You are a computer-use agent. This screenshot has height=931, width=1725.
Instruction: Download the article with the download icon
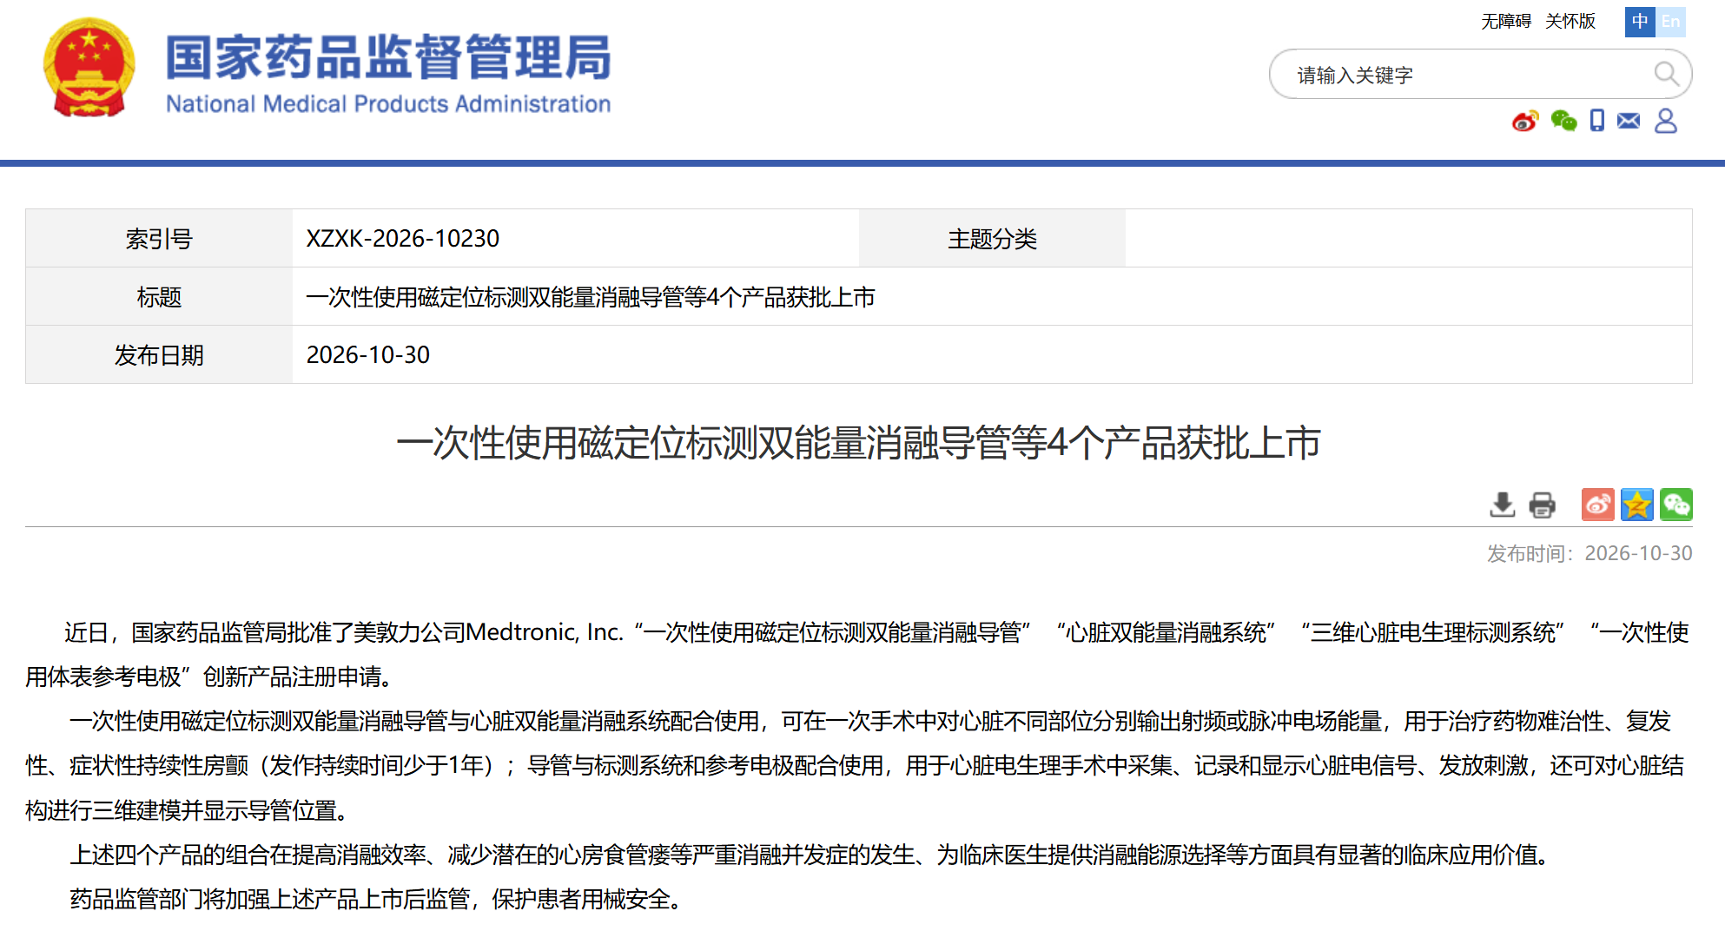click(1503, 505)
